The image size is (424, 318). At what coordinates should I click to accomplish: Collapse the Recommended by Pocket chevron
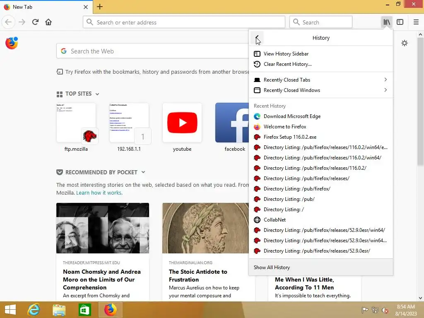(143, 172)
